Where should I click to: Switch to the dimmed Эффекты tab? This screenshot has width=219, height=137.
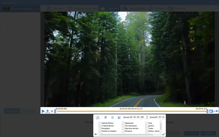pyautogui.click(x=110, y=8)
